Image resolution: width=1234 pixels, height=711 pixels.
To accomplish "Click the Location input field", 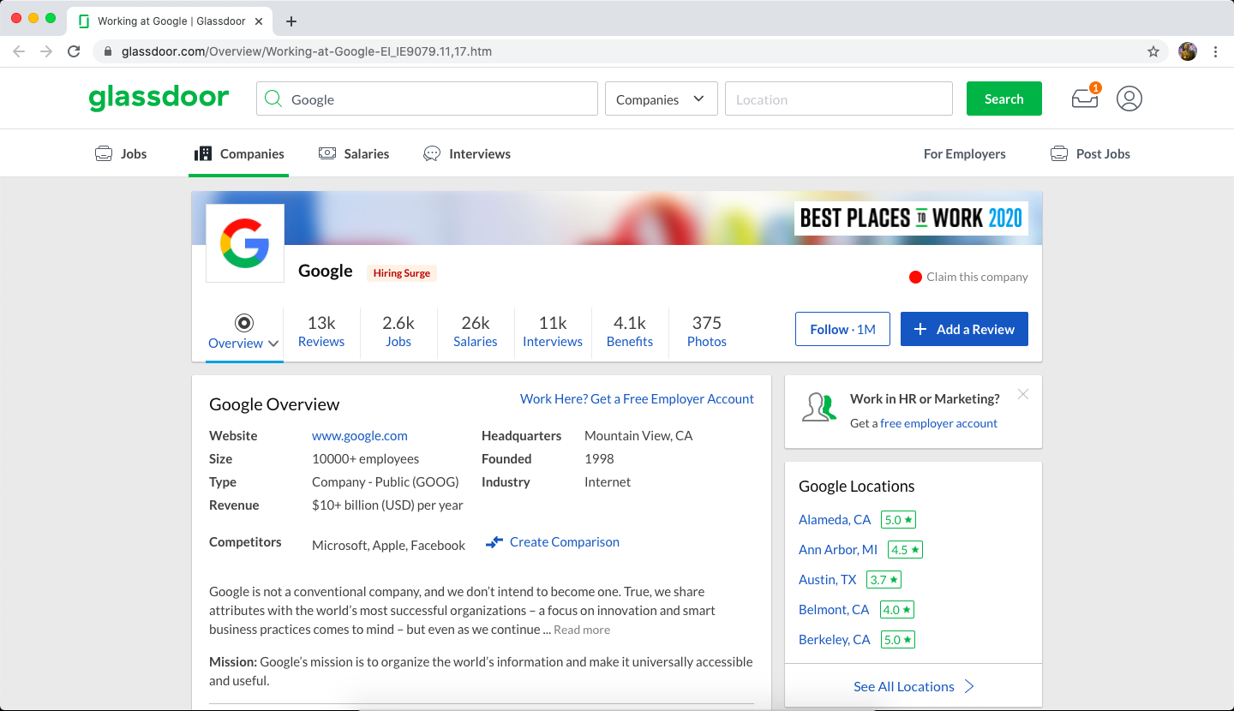I will point(839,99).
